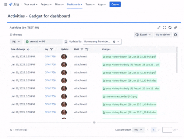Copy the gadget link icon

point(176,28)
